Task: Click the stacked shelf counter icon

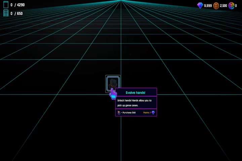Action: point(6,13)
